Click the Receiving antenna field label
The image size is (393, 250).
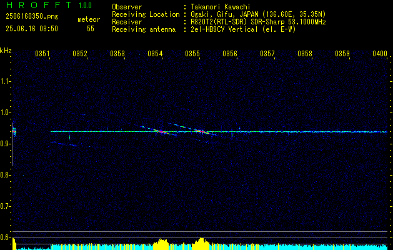(144, 29)
